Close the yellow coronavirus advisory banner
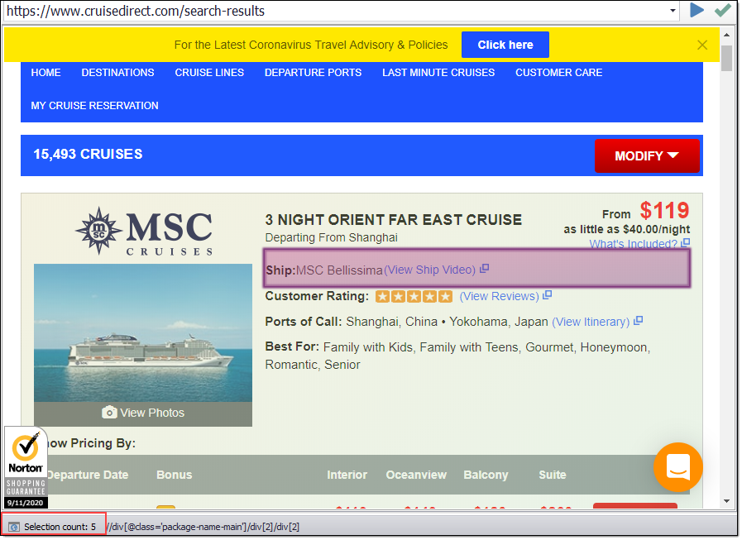This screenshot has width=742, height=540. [702, 45]
